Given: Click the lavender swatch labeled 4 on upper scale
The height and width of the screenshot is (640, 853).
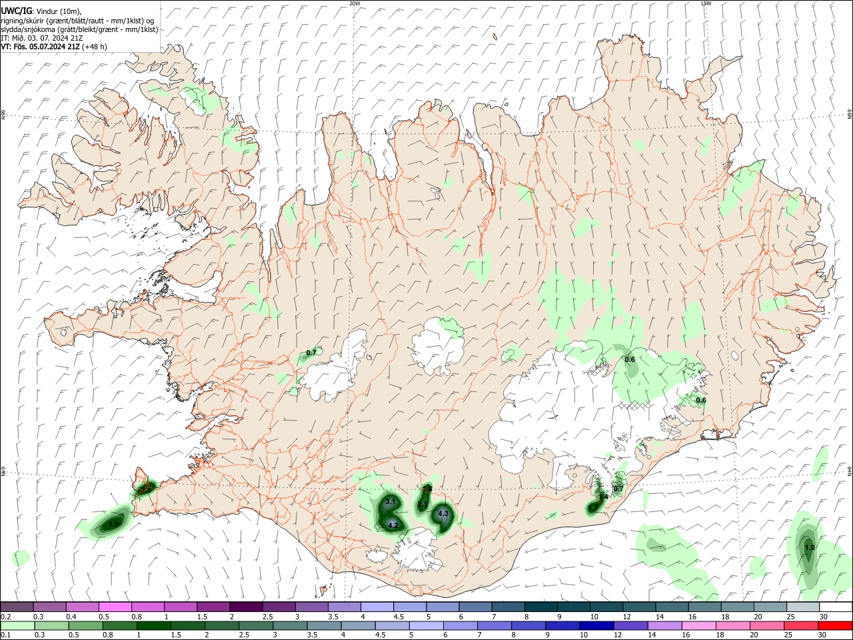Looking at the screenshot, I should (377, 607).
